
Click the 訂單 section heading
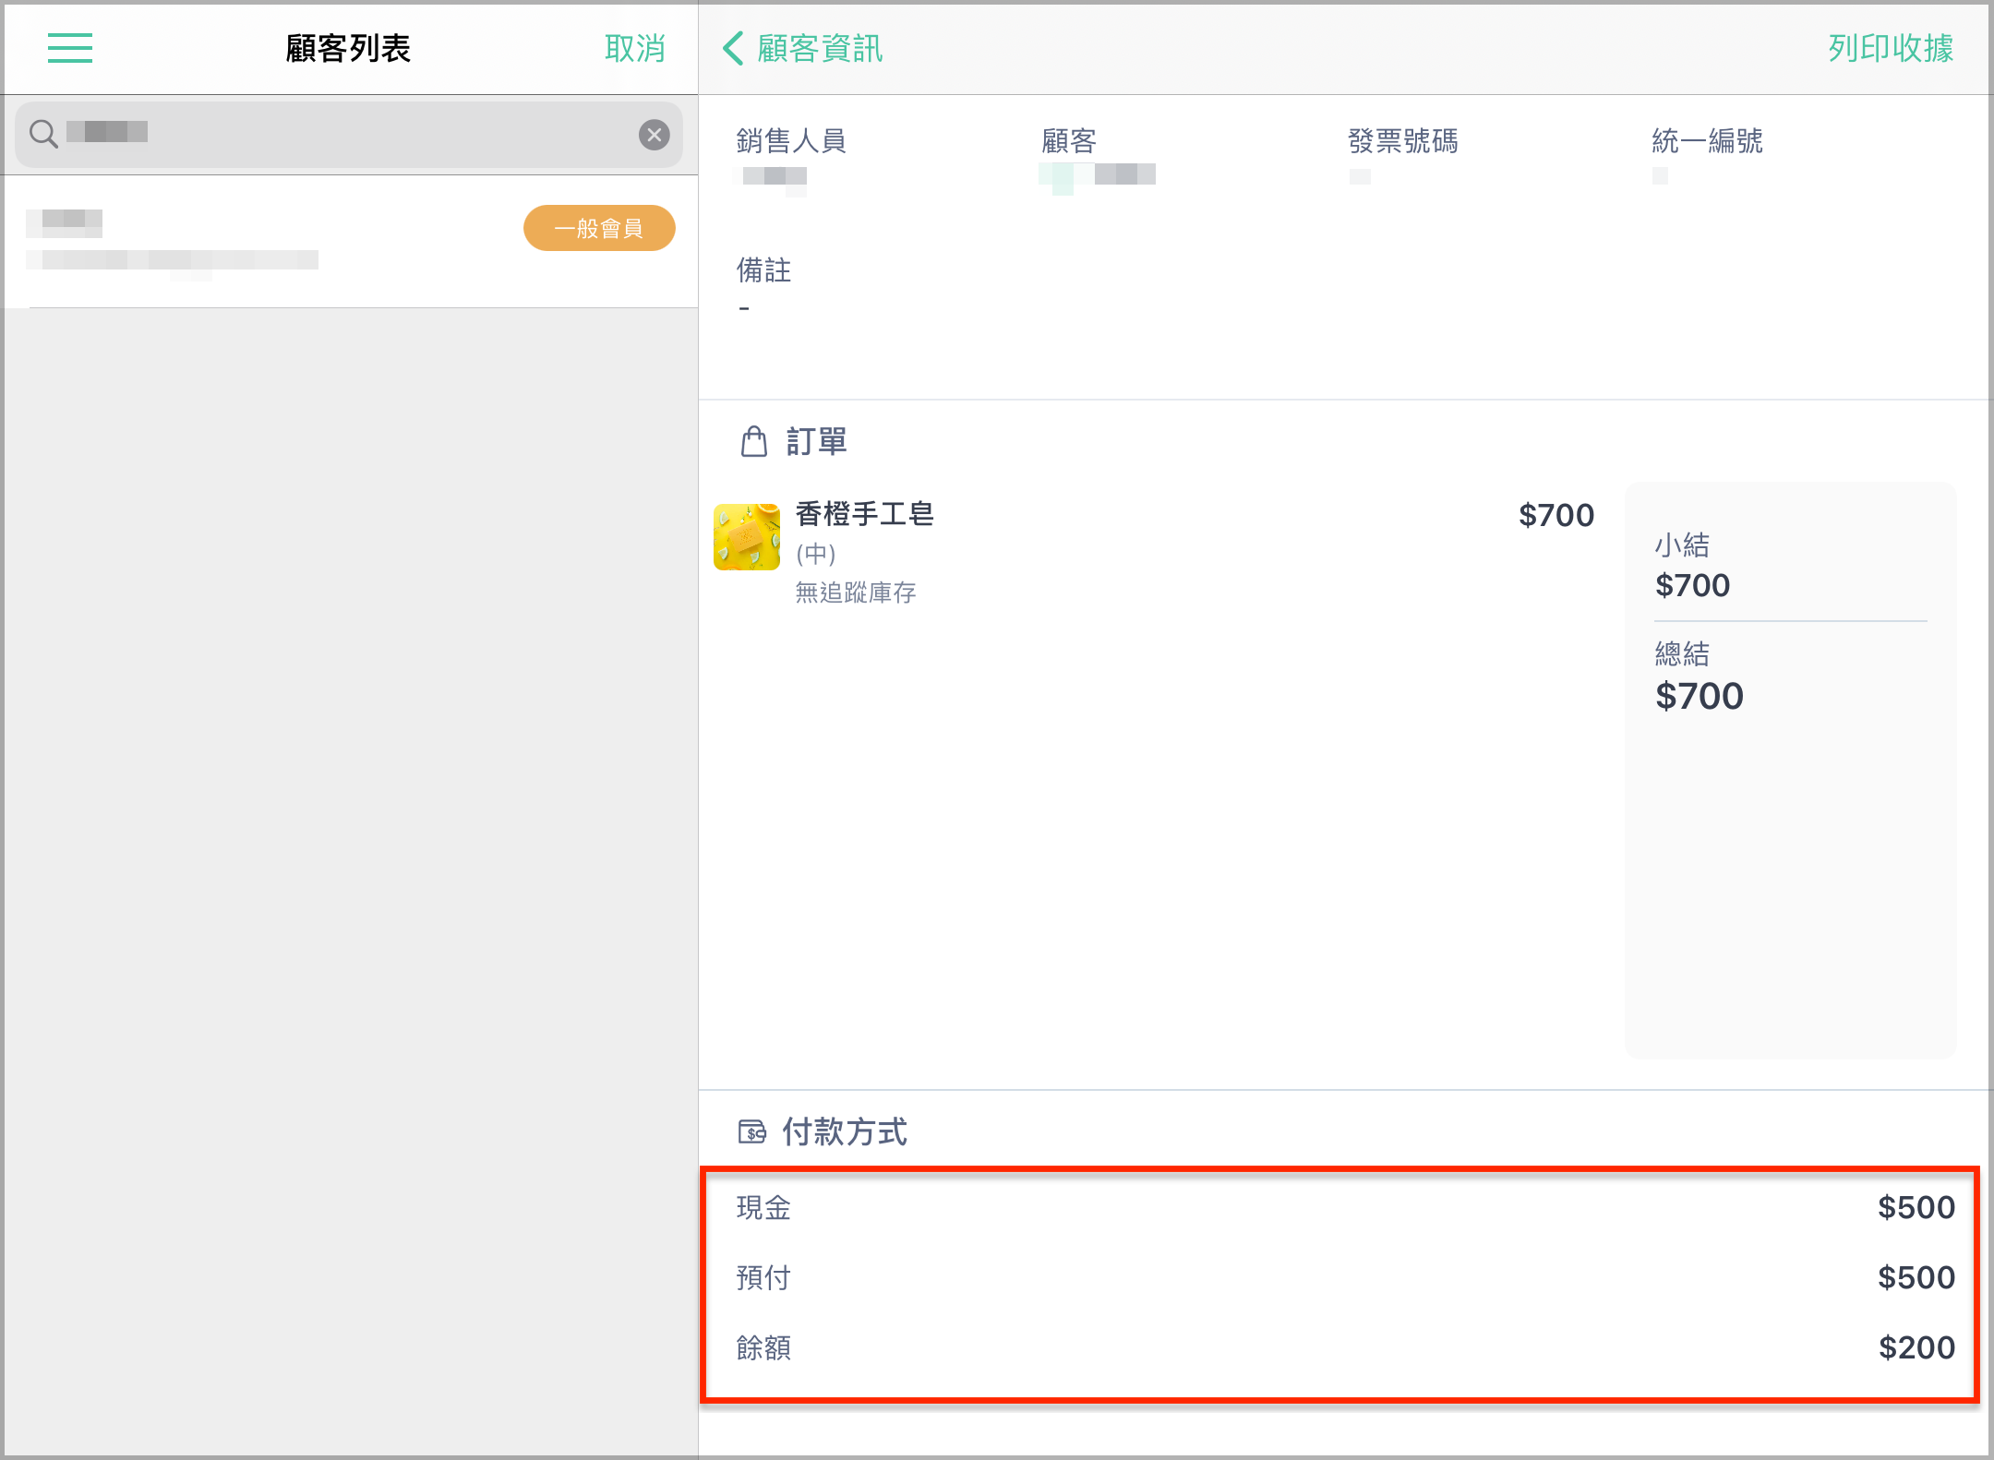817,441
